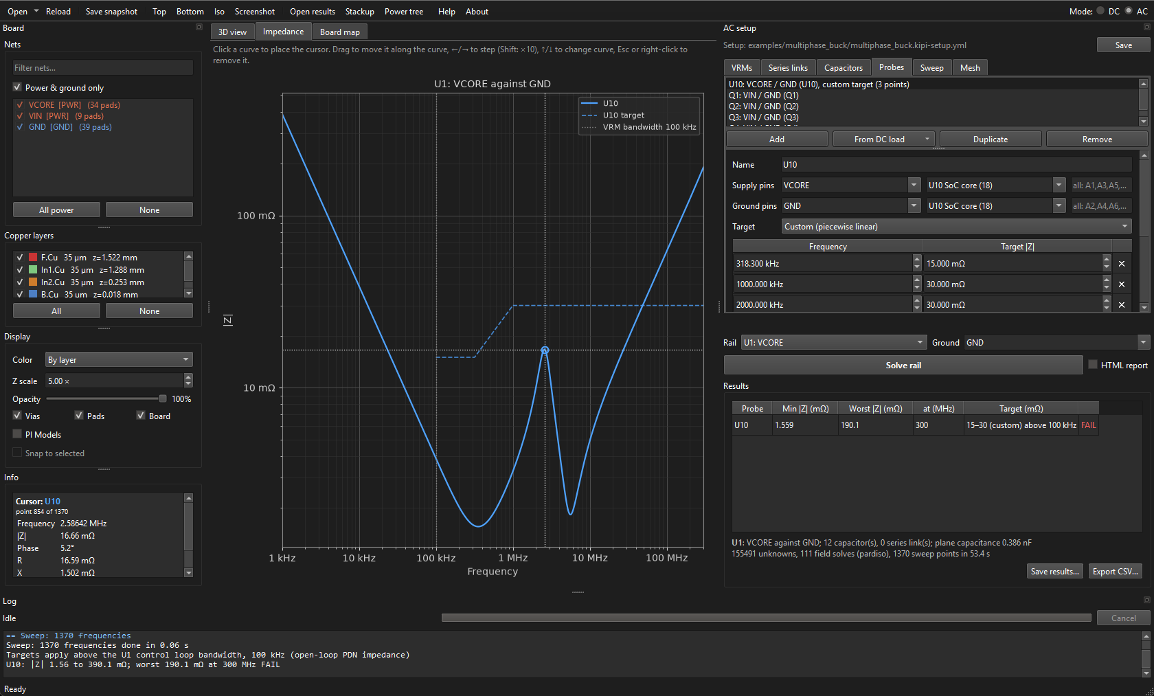This screenshot has width=1154, height=696.
Task: Switch to the Board map tab
Action: pyautogui.click(x=339, y=32)
